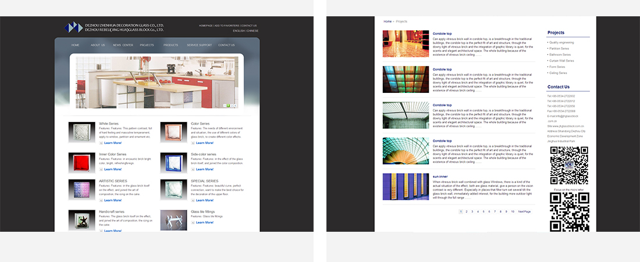The height and width of the screenshot is (262, 640).
Task: Go to NEWS CENTER in the navigation bar
Action: (123, 45)
